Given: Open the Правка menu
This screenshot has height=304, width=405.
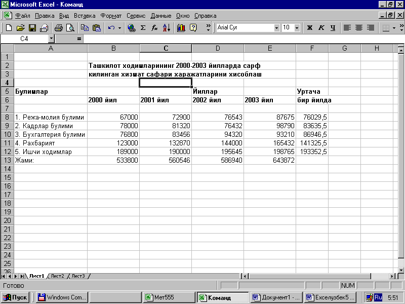Looking at the screenshot, I should click(x=45, y=16).
